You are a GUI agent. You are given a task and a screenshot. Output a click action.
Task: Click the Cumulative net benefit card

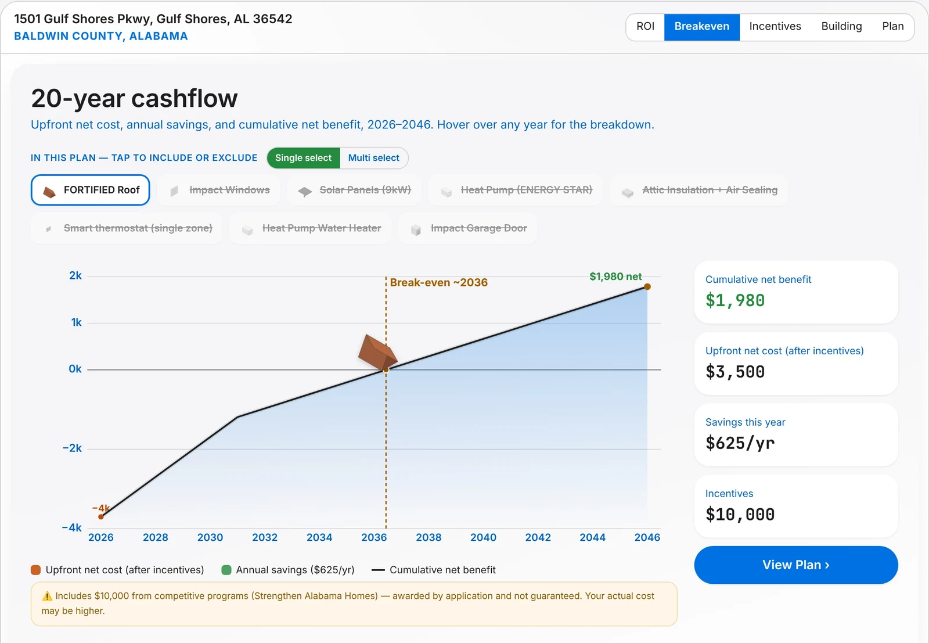(796, 292)
